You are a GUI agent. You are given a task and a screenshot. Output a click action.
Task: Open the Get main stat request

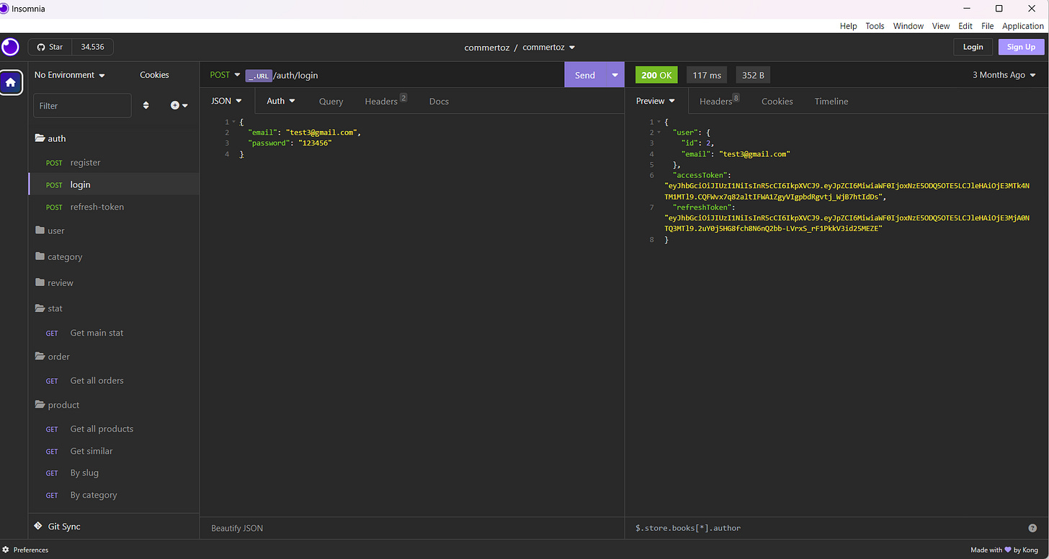point(114,333)
